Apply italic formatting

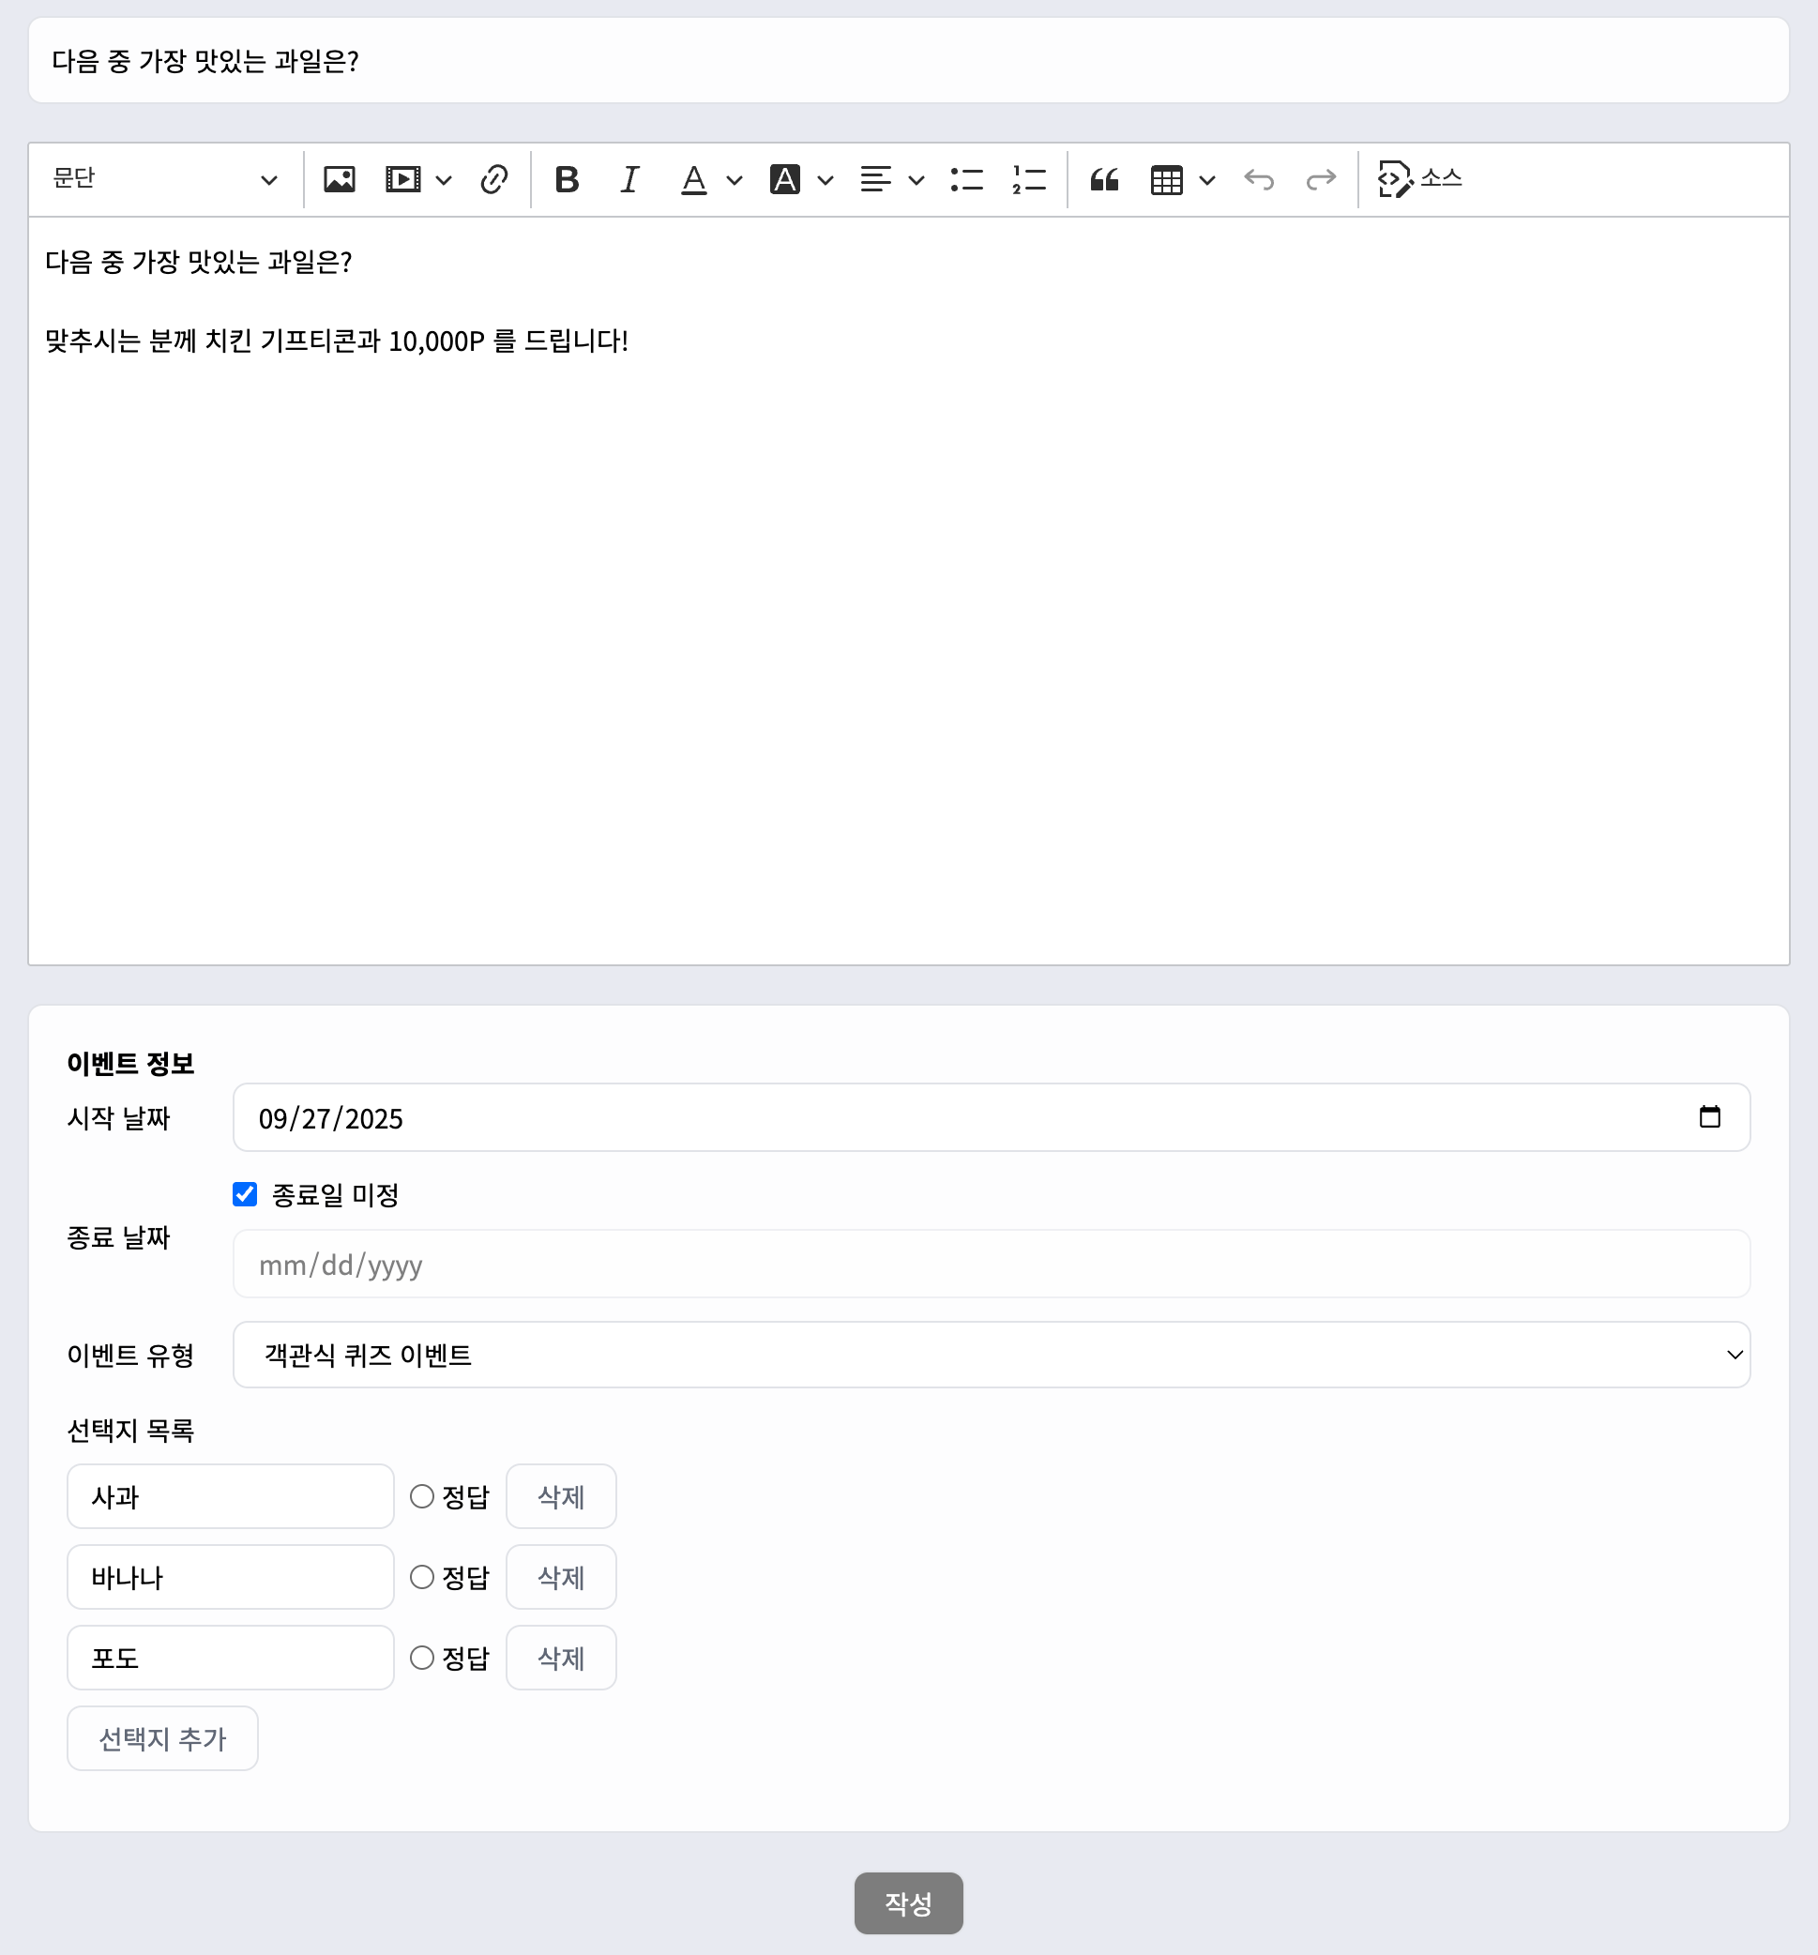pyautogui.click(x=629, y=179)
